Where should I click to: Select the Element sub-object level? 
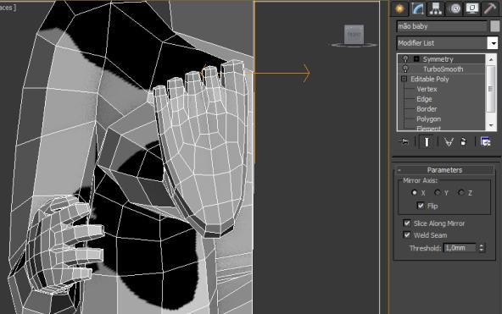point(428,129)
